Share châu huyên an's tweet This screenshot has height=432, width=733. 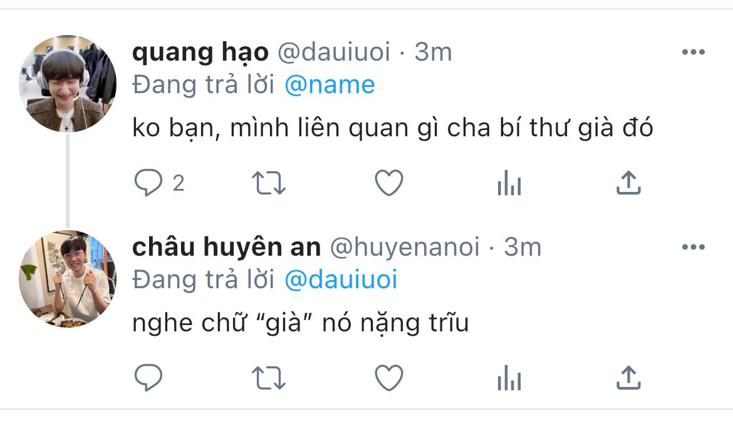pyautogui.click(x=628, y=378)
